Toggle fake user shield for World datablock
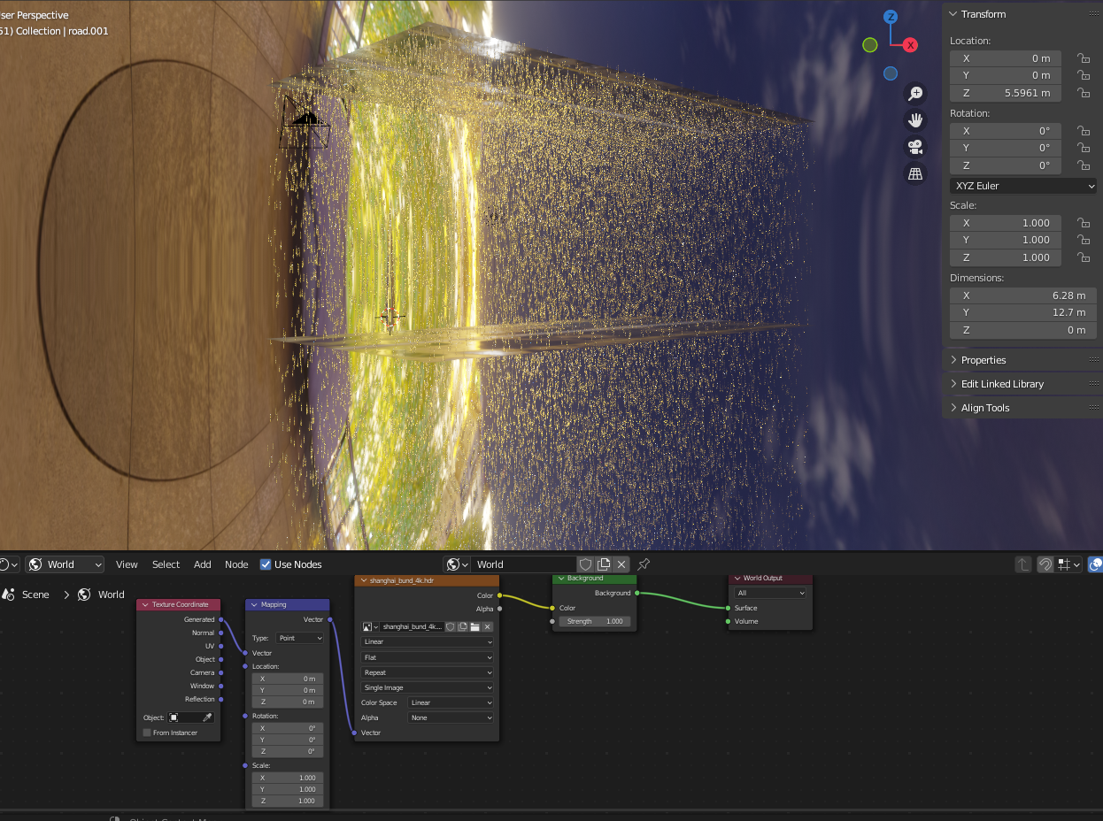Image resolution: width=1103 pixels, height=821 pixels. click(x=585, y=564)
